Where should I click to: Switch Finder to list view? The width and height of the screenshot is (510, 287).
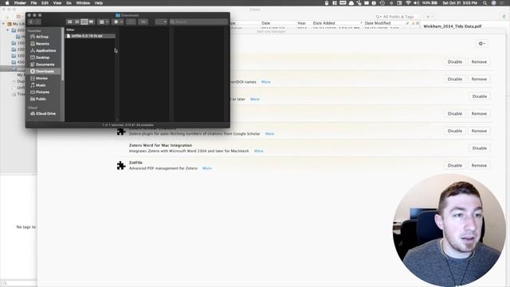[x=76, y=22]
